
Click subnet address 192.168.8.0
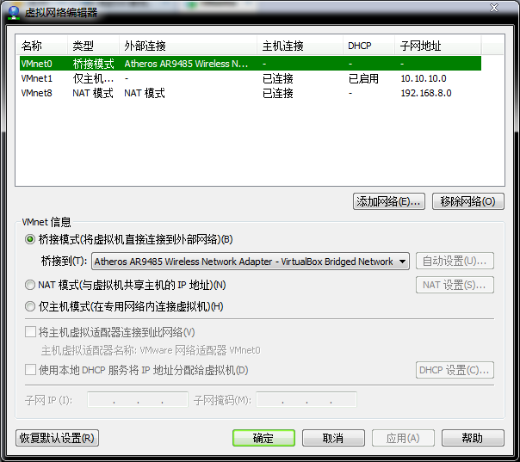coord(426,93)
